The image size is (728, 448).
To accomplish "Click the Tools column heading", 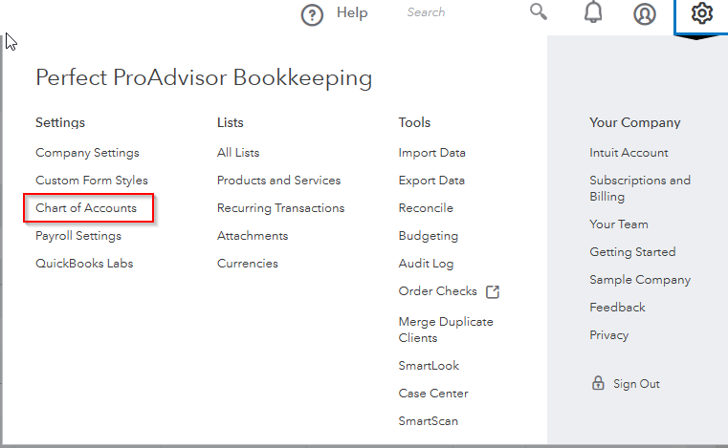I will point(414,122).
